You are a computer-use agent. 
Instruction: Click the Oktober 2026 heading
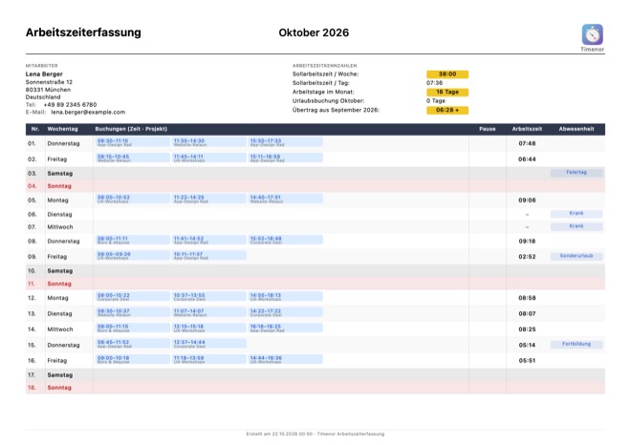tap(314, 32)
